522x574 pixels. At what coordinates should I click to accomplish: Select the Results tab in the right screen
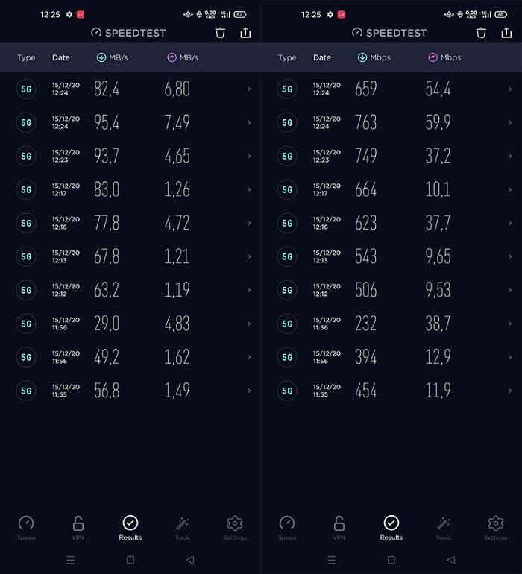(391, 528)
